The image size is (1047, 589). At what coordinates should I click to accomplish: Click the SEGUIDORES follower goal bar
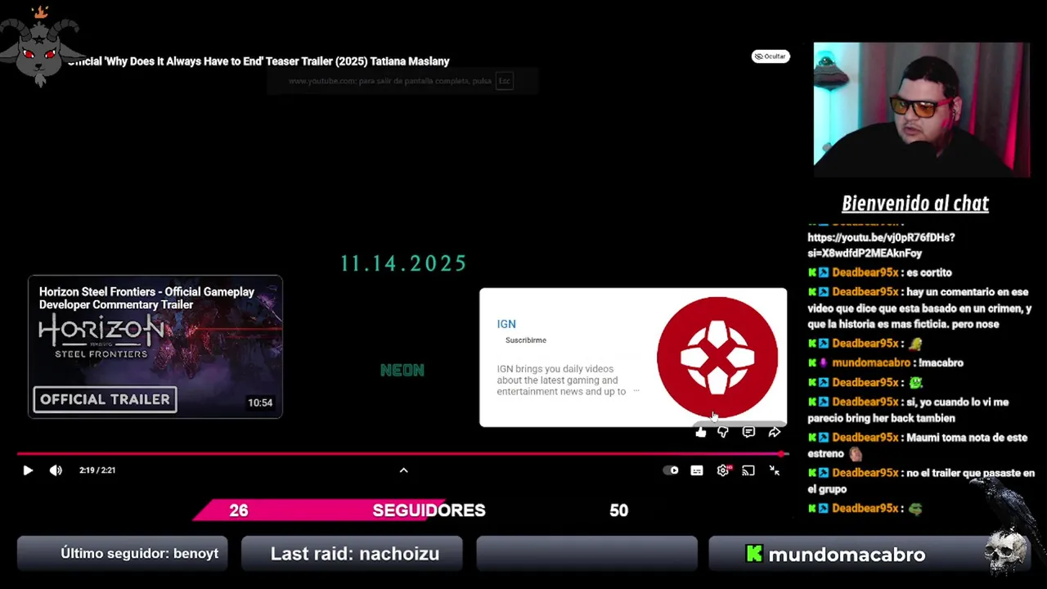click(x=429, y=510)
